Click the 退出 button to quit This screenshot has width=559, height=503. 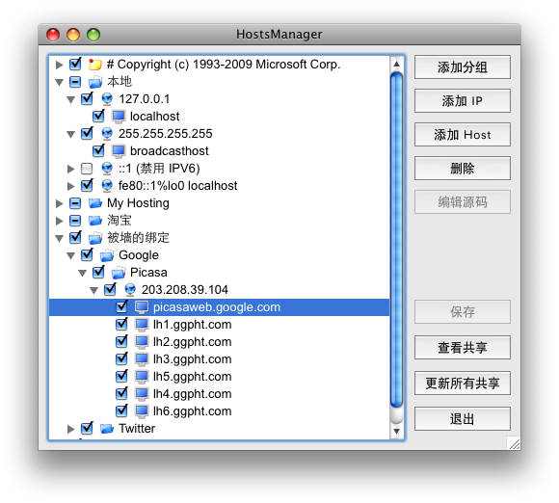462,419
